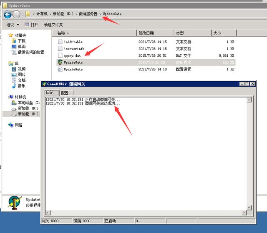Click the Forward navigation arrow button
Screen dimensions: 267x233
16,14
